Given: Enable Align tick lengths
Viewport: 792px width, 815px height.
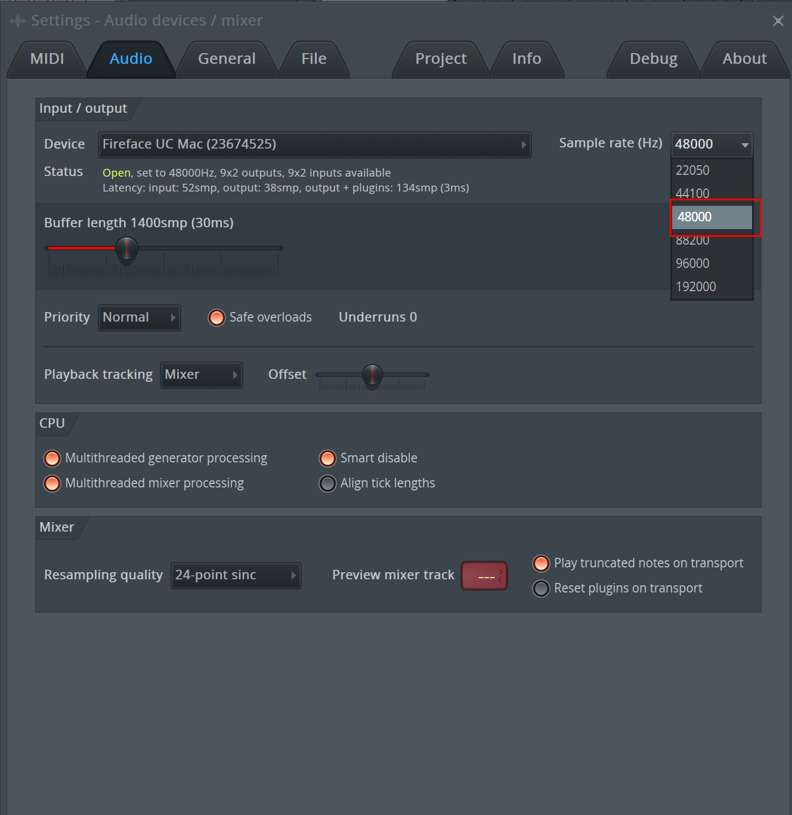Looking at the screenshot, I should (x=327, y=483).
